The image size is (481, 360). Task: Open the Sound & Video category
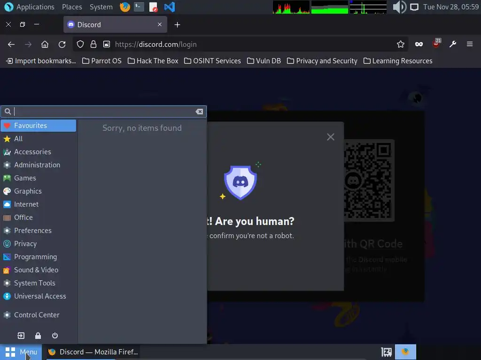(39, 270)
